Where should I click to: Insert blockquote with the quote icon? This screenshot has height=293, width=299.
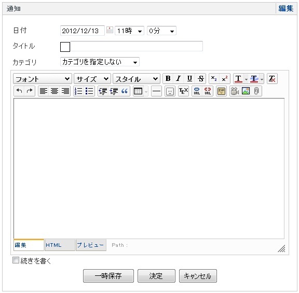coord(125,91)
